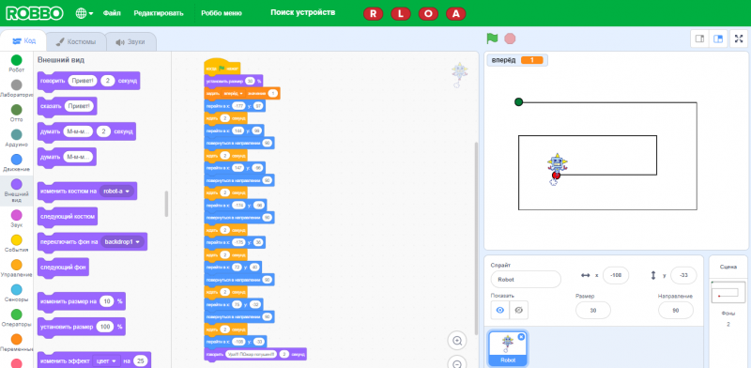
Task: Edit the 25 value in изменить эффект block
Action: pyautogui.click(x=140, y=361)
